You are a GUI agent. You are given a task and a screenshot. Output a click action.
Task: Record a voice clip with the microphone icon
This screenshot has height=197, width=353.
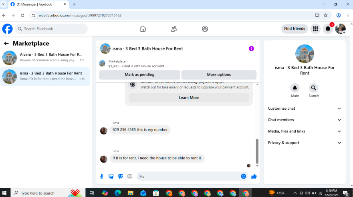tap(102, 176)
